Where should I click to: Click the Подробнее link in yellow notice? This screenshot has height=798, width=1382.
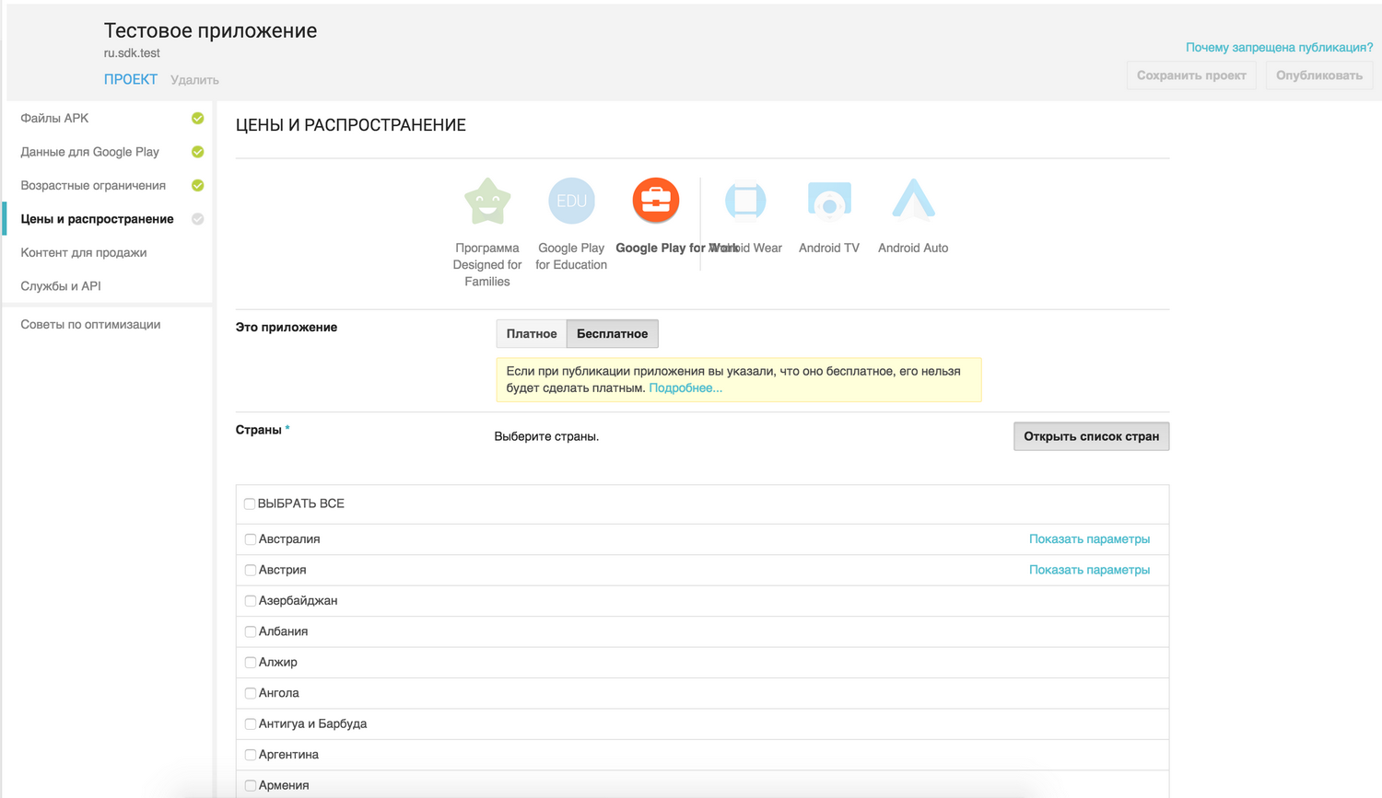(685, 388)
